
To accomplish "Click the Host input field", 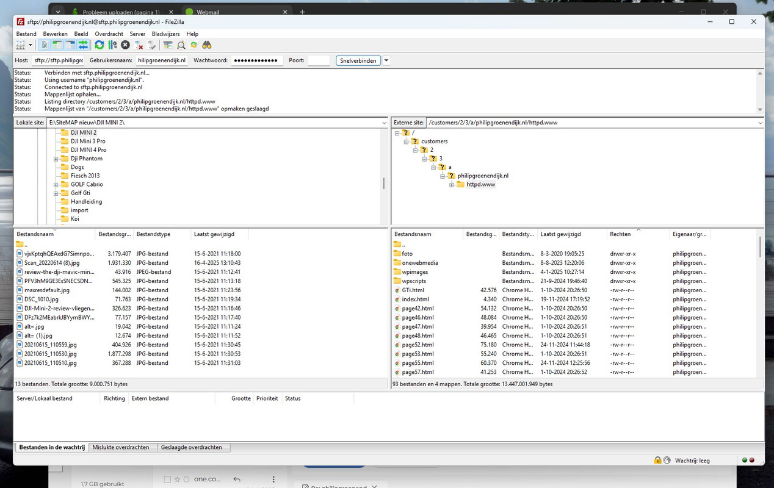I will [58, 60].
